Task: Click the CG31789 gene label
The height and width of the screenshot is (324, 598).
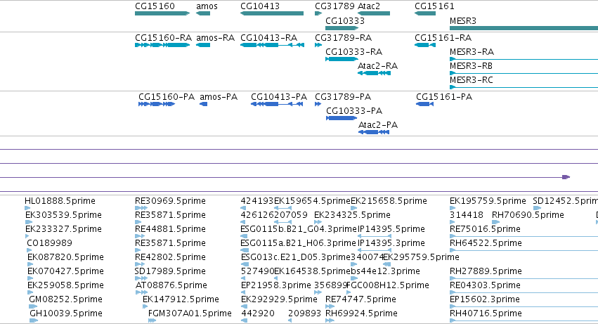Action: point(335,6)
